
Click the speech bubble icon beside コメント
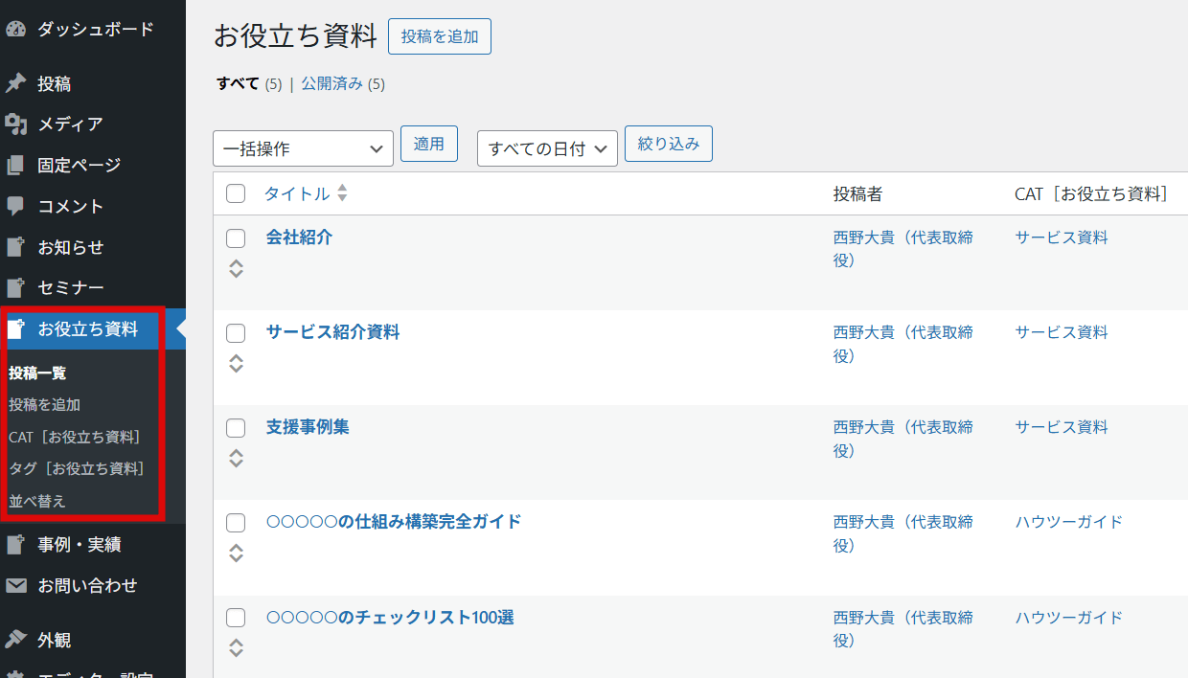click(x=15, y=206)
